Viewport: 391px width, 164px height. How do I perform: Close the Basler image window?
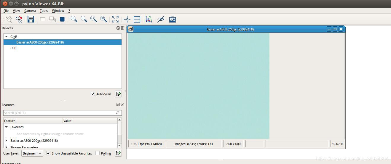(x=341, y=29)
